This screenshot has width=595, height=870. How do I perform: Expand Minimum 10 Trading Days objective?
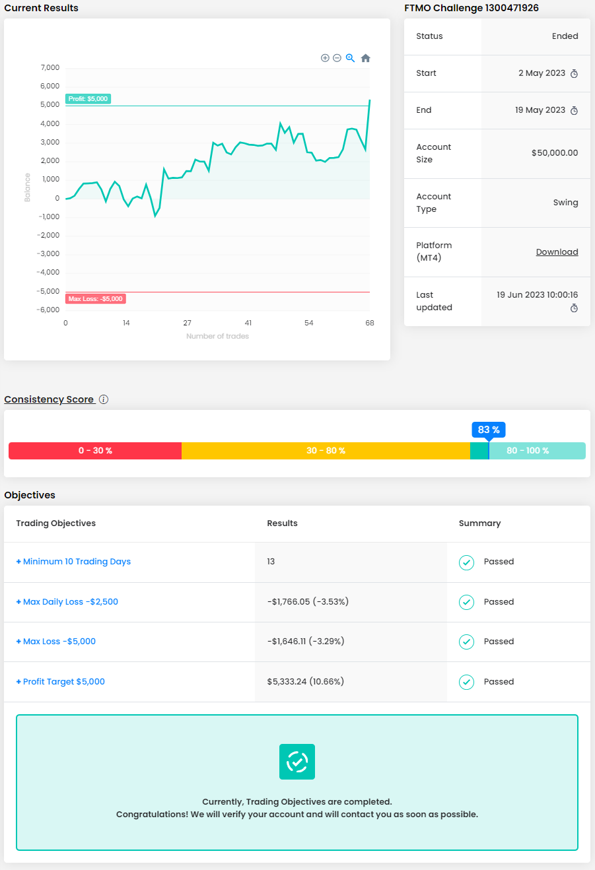click(x=73, y=562)
